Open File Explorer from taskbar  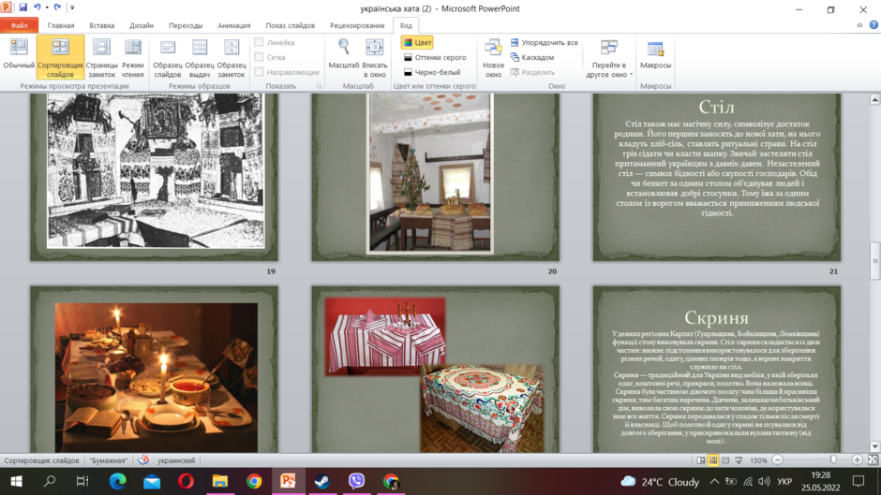[x=219, y=482]
